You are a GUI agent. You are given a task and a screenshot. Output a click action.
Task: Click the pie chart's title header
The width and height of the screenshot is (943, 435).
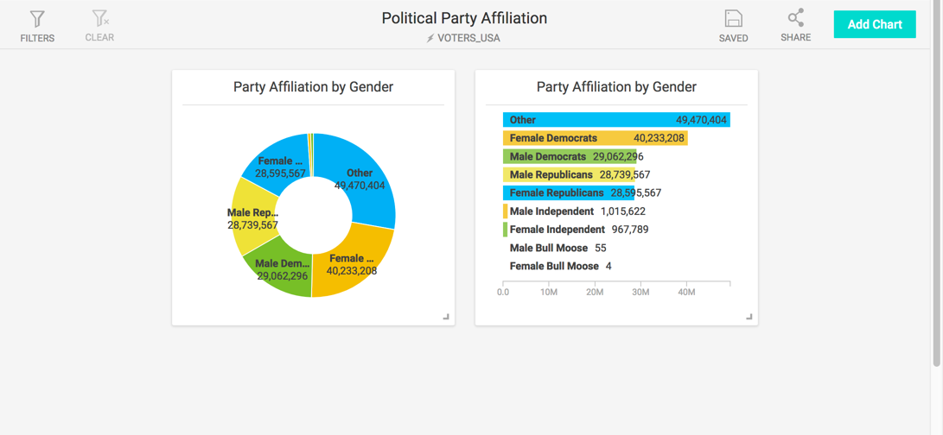(x=313, y=87)
